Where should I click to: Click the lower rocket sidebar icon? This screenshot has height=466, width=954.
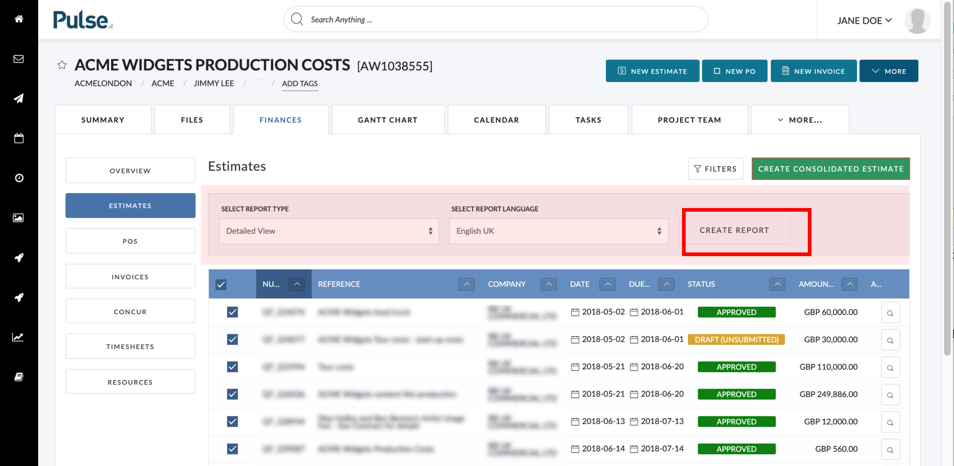click(19, 297)
